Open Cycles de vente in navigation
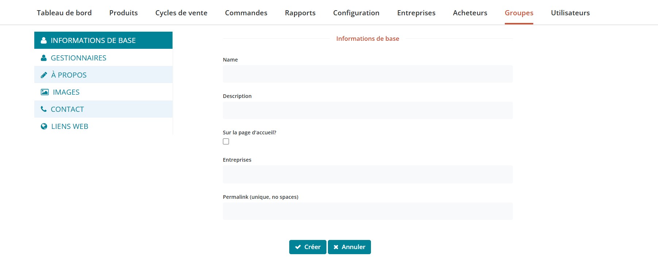658x268 pixels. click(x=181, y=13)
